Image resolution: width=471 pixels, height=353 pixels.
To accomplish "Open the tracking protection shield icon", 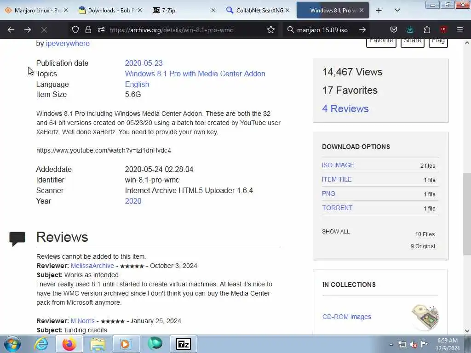I will pos(75,29).
